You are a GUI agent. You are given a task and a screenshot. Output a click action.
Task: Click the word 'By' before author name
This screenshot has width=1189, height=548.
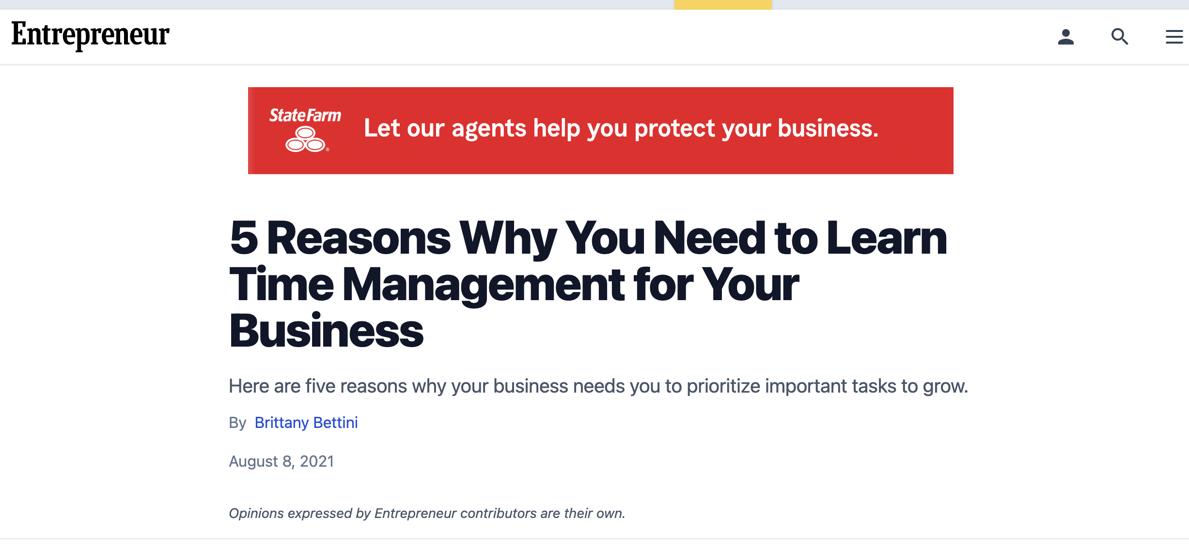tap(237, 423)
